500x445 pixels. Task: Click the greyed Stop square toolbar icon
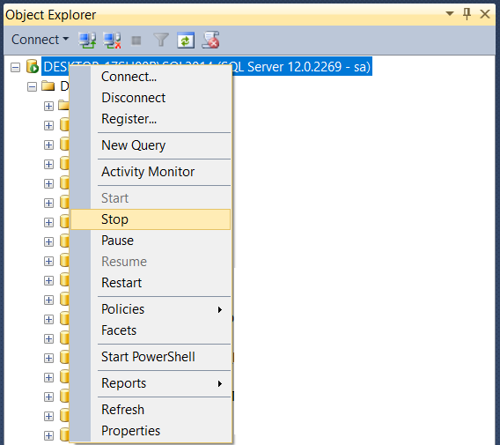point(136,41)
